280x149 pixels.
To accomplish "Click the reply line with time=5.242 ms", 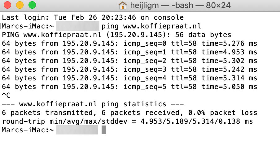I will [x=129, y=70].
